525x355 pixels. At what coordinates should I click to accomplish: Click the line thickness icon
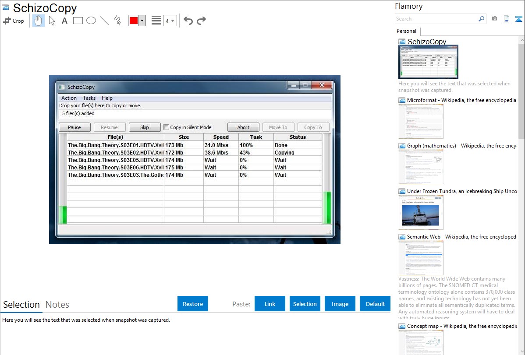click(156, 21)
